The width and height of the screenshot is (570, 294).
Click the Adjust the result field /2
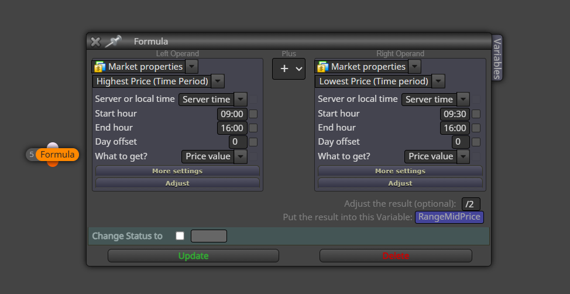[471, 204]
